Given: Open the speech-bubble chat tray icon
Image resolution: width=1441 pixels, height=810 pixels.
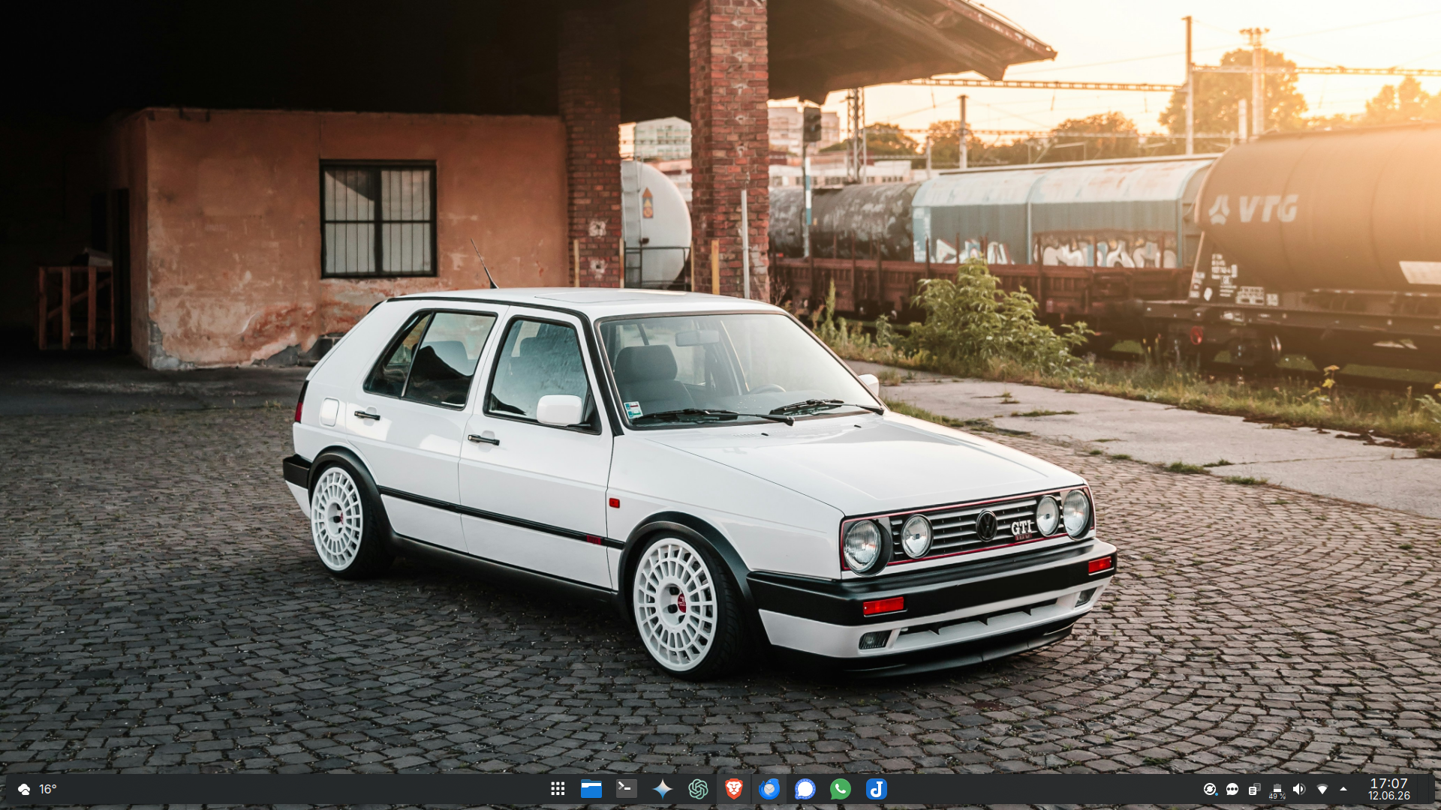Looking at the screenshot, I should (1232, 789).
